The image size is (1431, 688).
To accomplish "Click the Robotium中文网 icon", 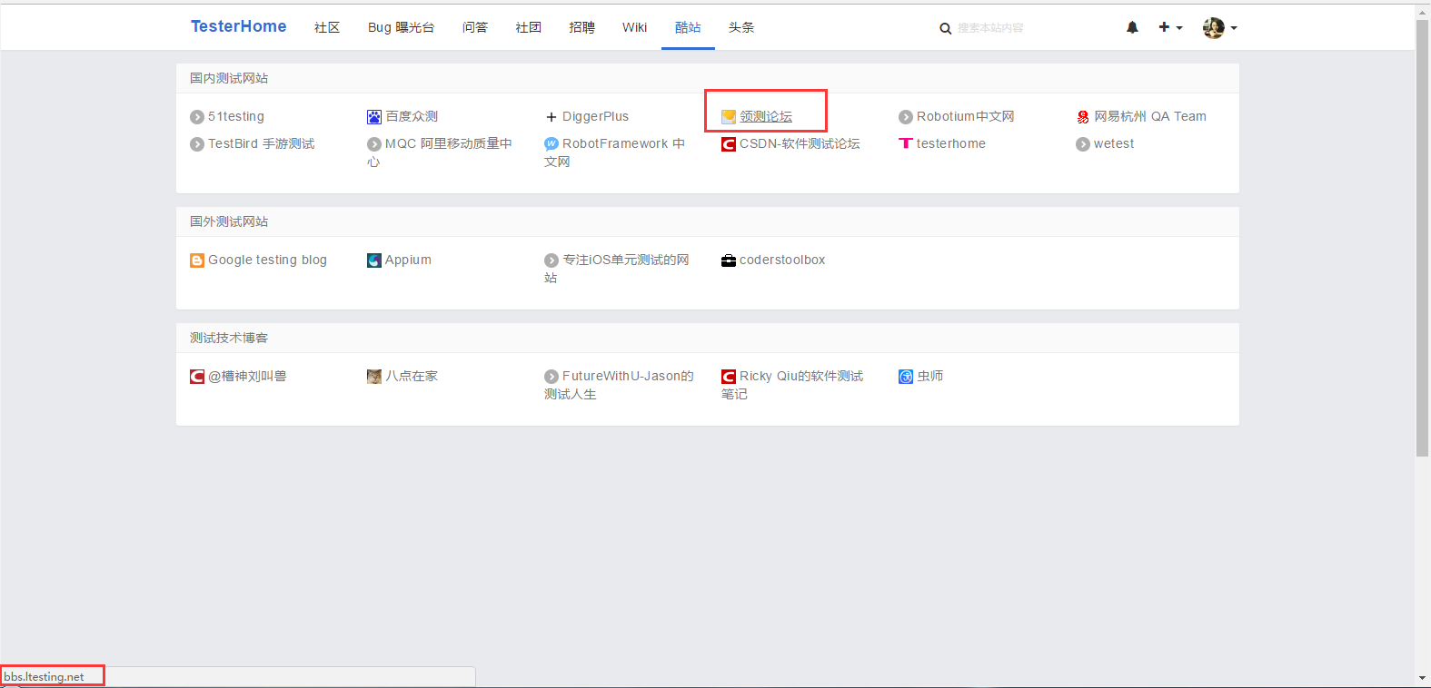I will pos(906,117).
